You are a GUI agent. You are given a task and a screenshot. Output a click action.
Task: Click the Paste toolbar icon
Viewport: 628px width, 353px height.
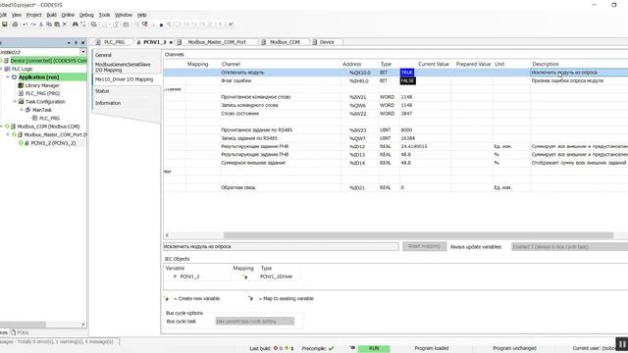(x=57, y=25)
